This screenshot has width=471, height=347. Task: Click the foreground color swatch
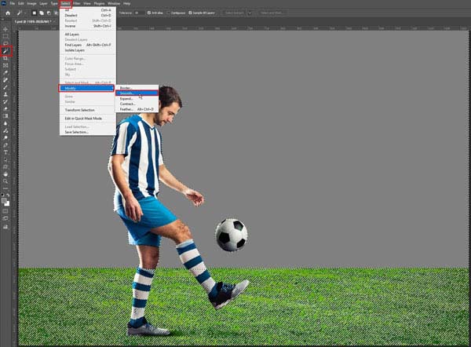point(4,200)
